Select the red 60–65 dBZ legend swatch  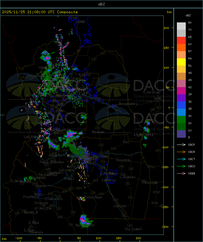tap(181, 40)
